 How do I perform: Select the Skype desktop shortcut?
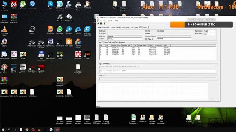(x=51, y=5)
